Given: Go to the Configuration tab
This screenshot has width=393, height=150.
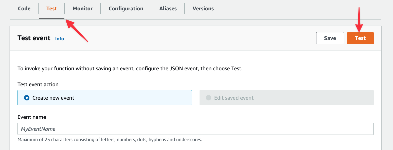Looking at the screenshot, I should 126,9.
